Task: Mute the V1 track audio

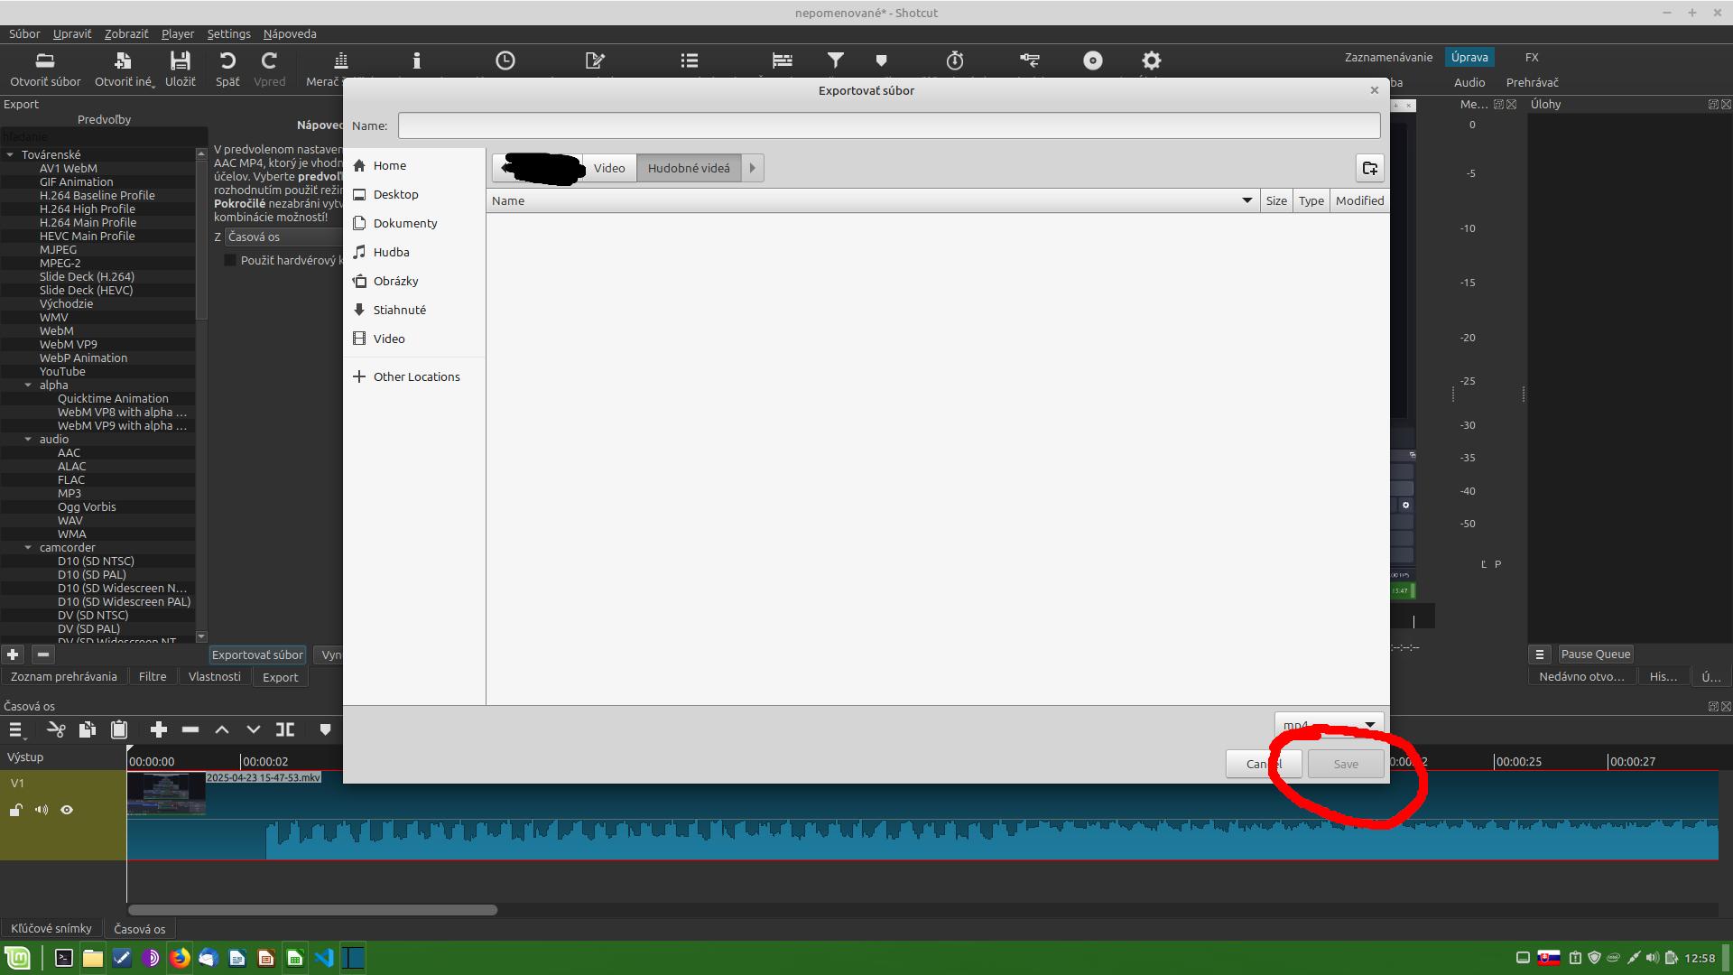Action: [x=42, y=810]
